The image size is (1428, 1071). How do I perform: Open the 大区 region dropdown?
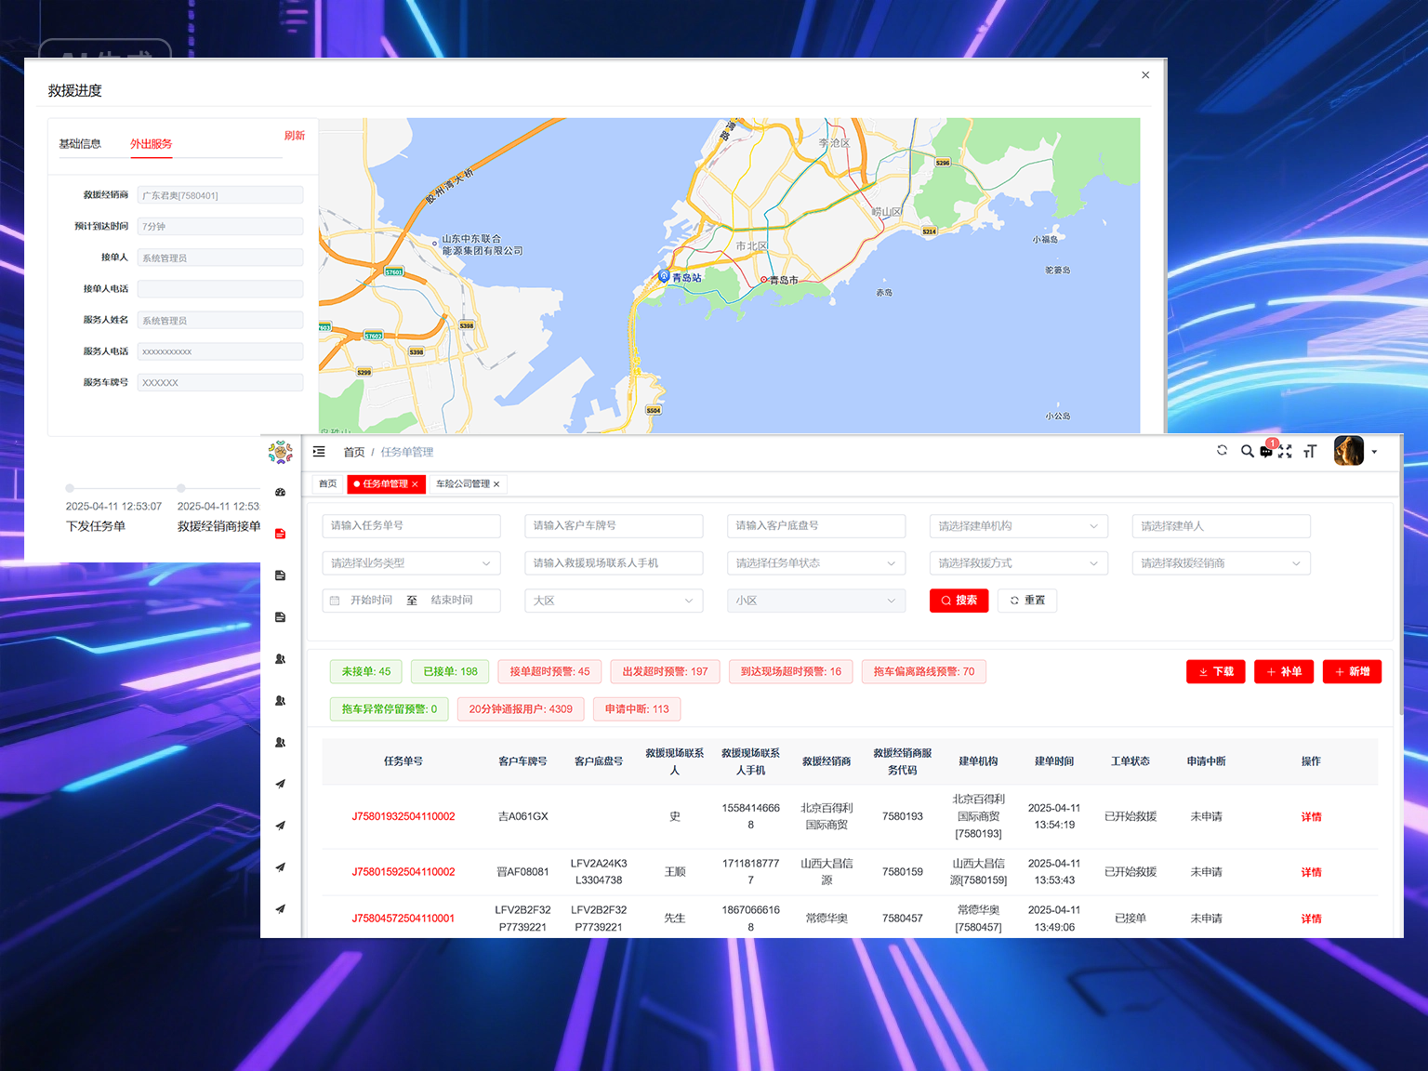614,601
